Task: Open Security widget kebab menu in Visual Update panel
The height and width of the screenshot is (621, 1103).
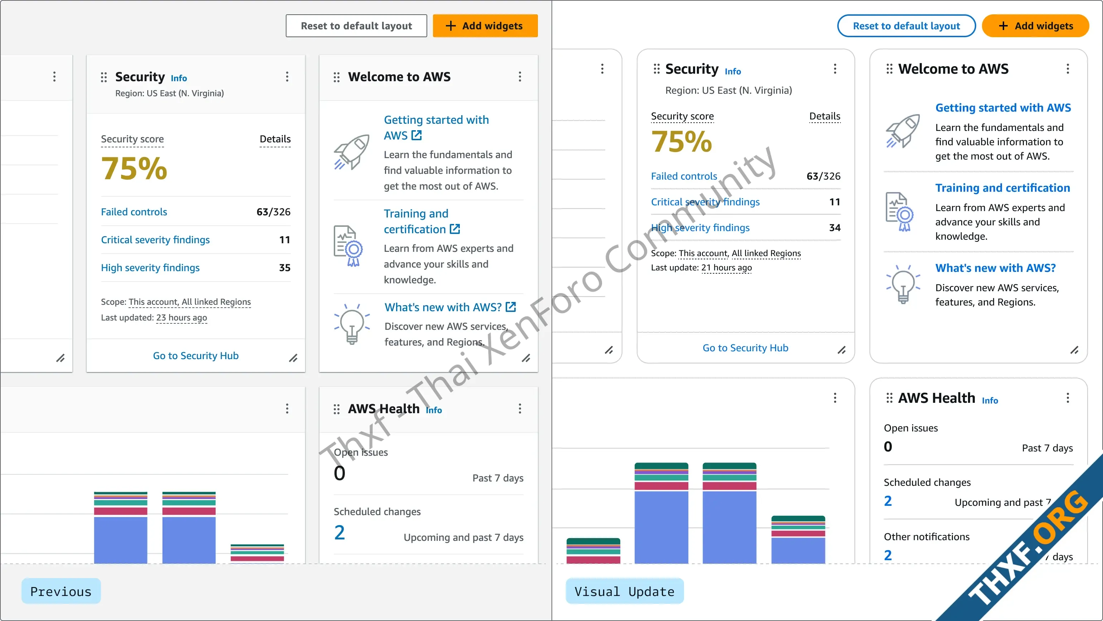Action: click(x=835, y=68)
